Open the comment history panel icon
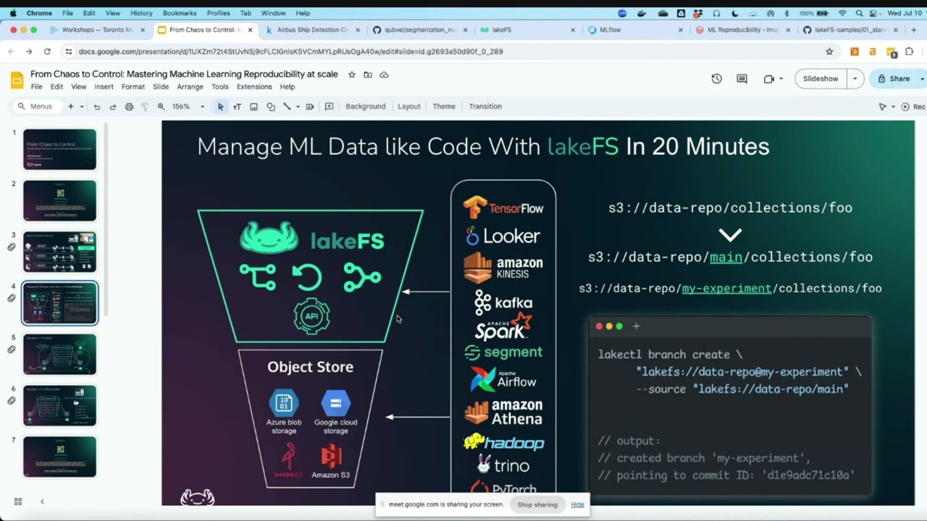This screenshot has height=521, width=927. (742, 79)
